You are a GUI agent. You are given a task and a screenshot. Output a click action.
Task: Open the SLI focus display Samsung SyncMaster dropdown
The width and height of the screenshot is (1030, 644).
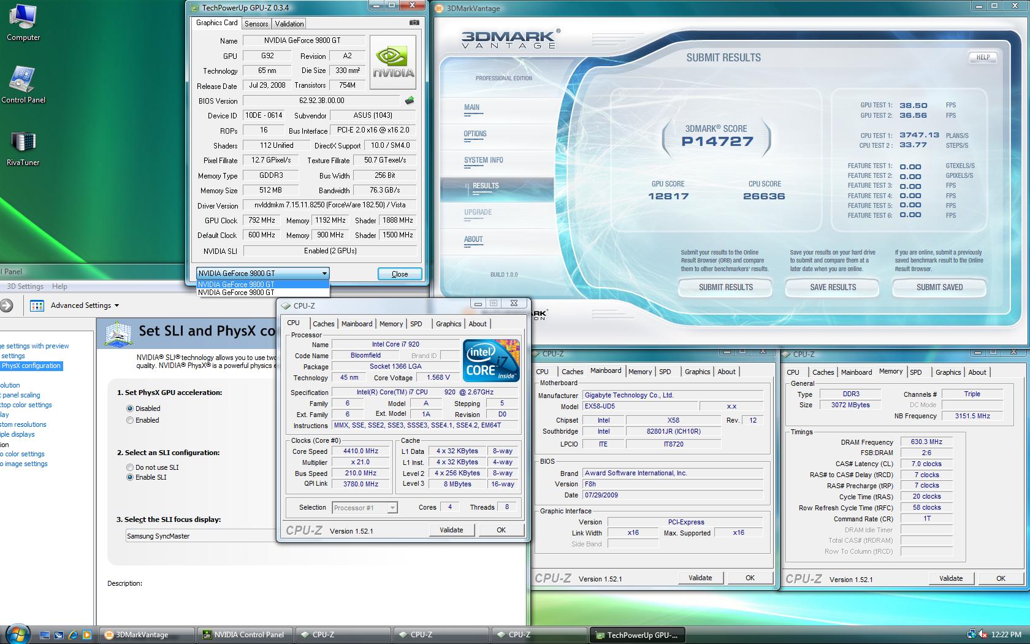[200, 536]
